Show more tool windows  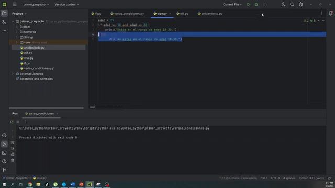click(4, 31)
